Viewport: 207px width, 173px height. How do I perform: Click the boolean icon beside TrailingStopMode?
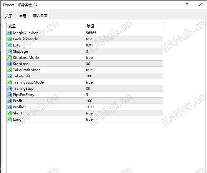[9, 82]
